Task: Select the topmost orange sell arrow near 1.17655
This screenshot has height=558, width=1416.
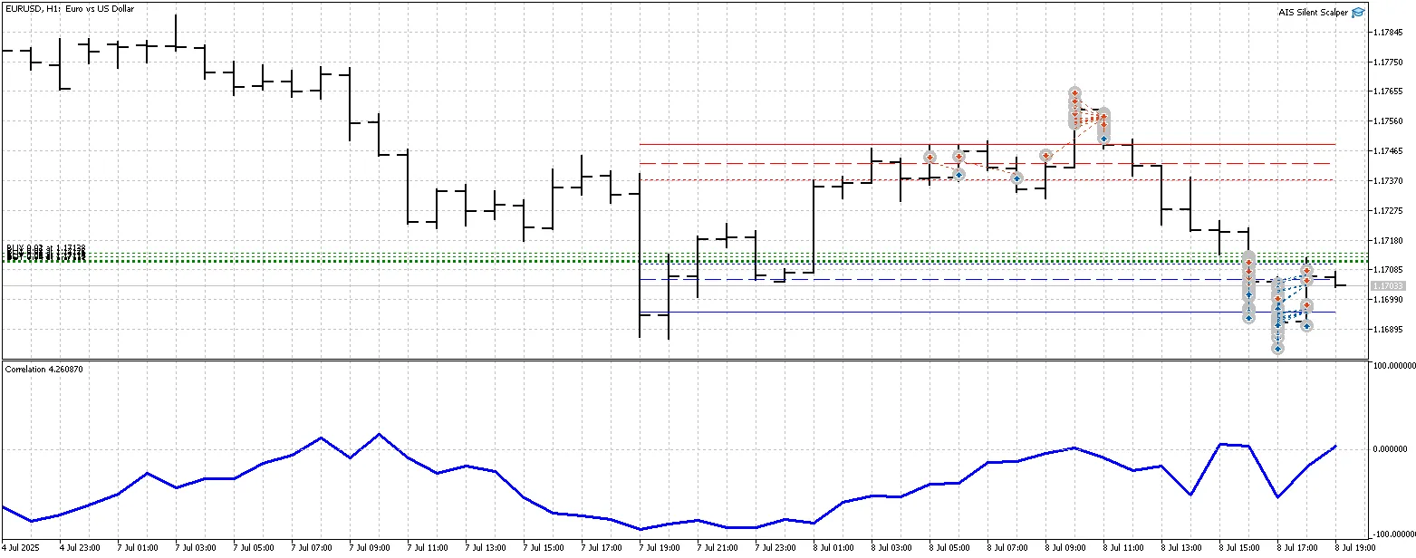Action: 1074,92
